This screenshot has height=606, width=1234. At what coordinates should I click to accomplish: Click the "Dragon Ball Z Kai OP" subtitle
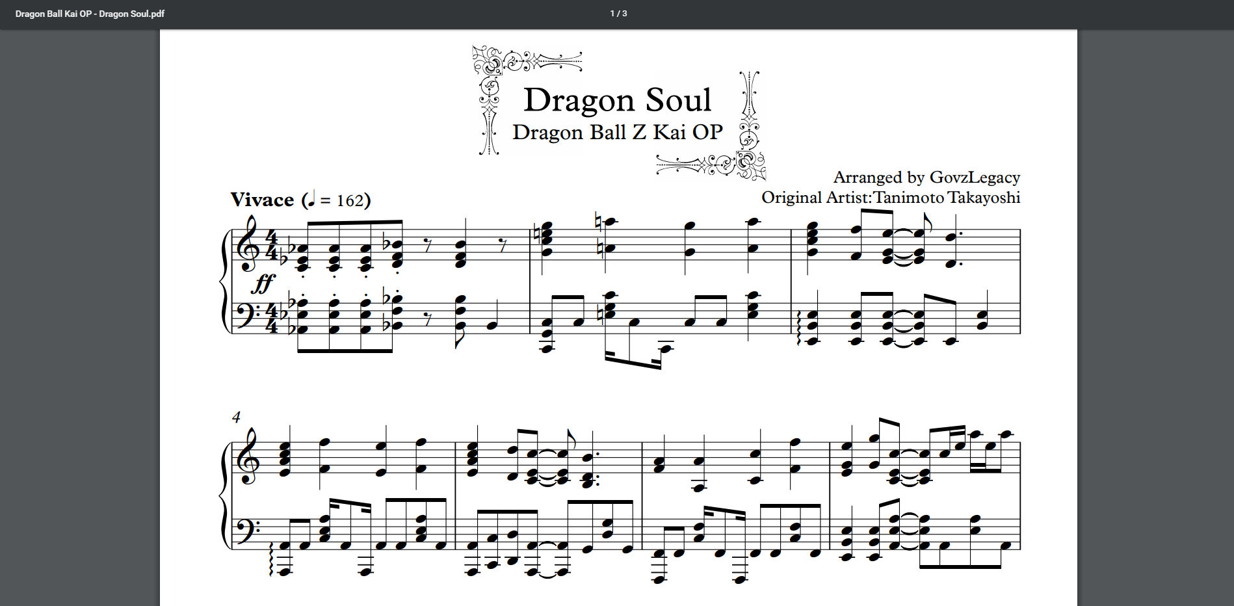click(617, 133)
